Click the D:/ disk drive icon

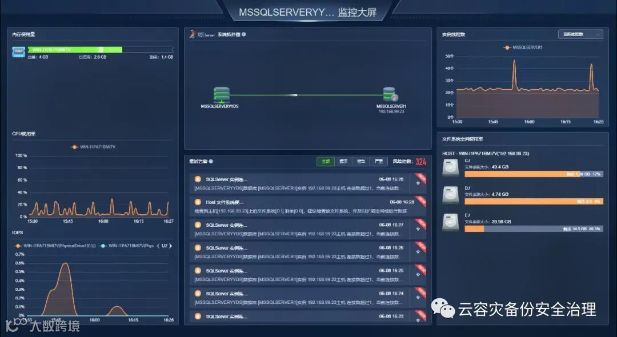[x=451, y=195]
